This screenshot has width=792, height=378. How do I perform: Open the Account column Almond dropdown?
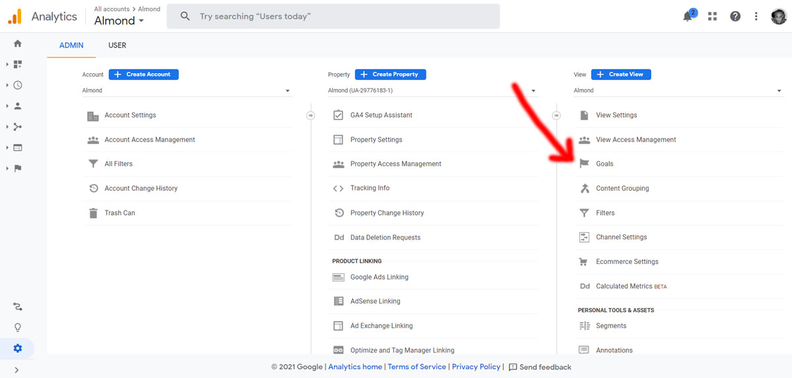(187, 91)
